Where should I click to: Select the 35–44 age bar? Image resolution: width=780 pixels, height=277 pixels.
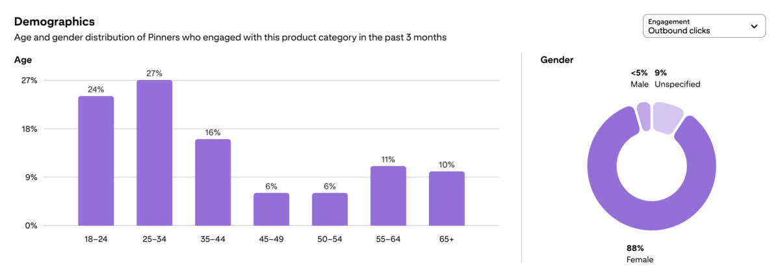[x=213, y=182]
